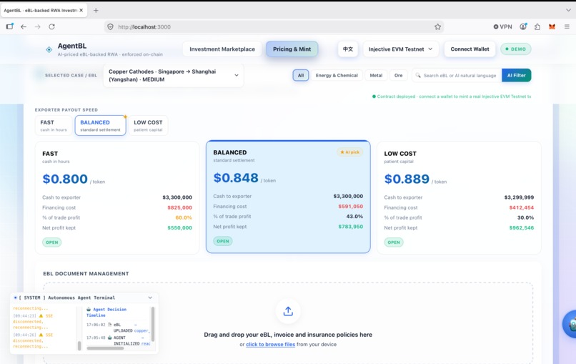Click the LOW COST $0.889 pricing card
Screen dimensions: 576x364
(x=459, y=198)
